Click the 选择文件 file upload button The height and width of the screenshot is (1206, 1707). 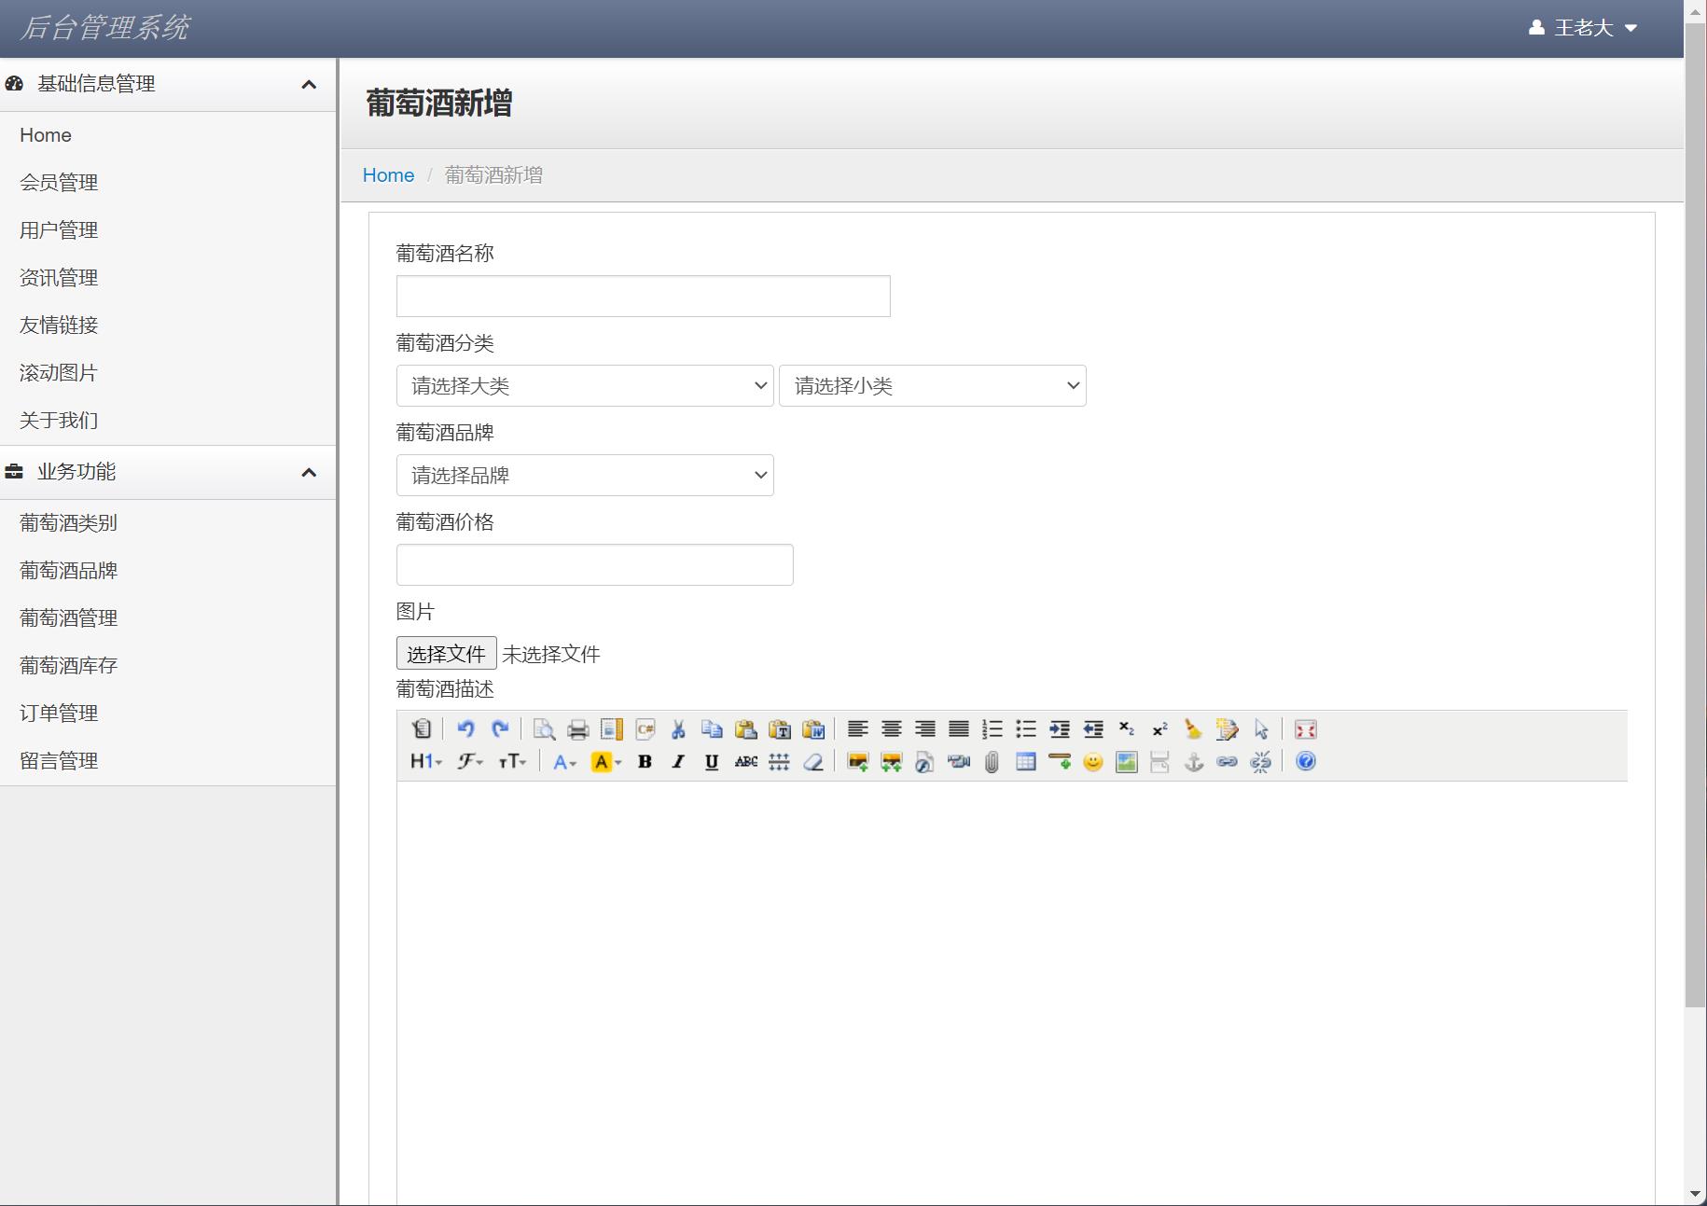point(446,654)
